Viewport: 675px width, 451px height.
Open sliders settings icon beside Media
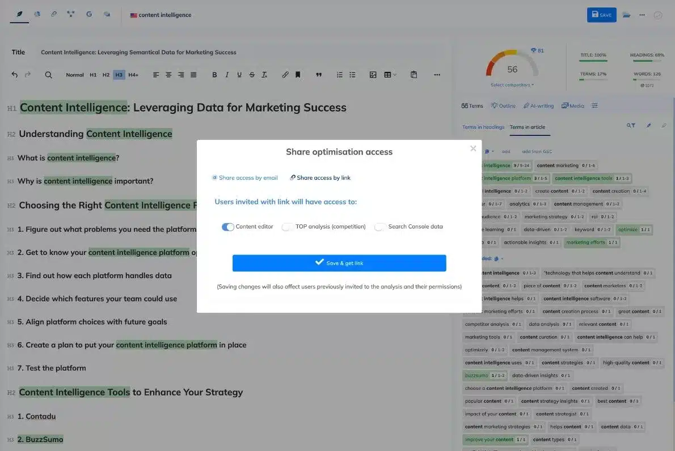point(594,105)
